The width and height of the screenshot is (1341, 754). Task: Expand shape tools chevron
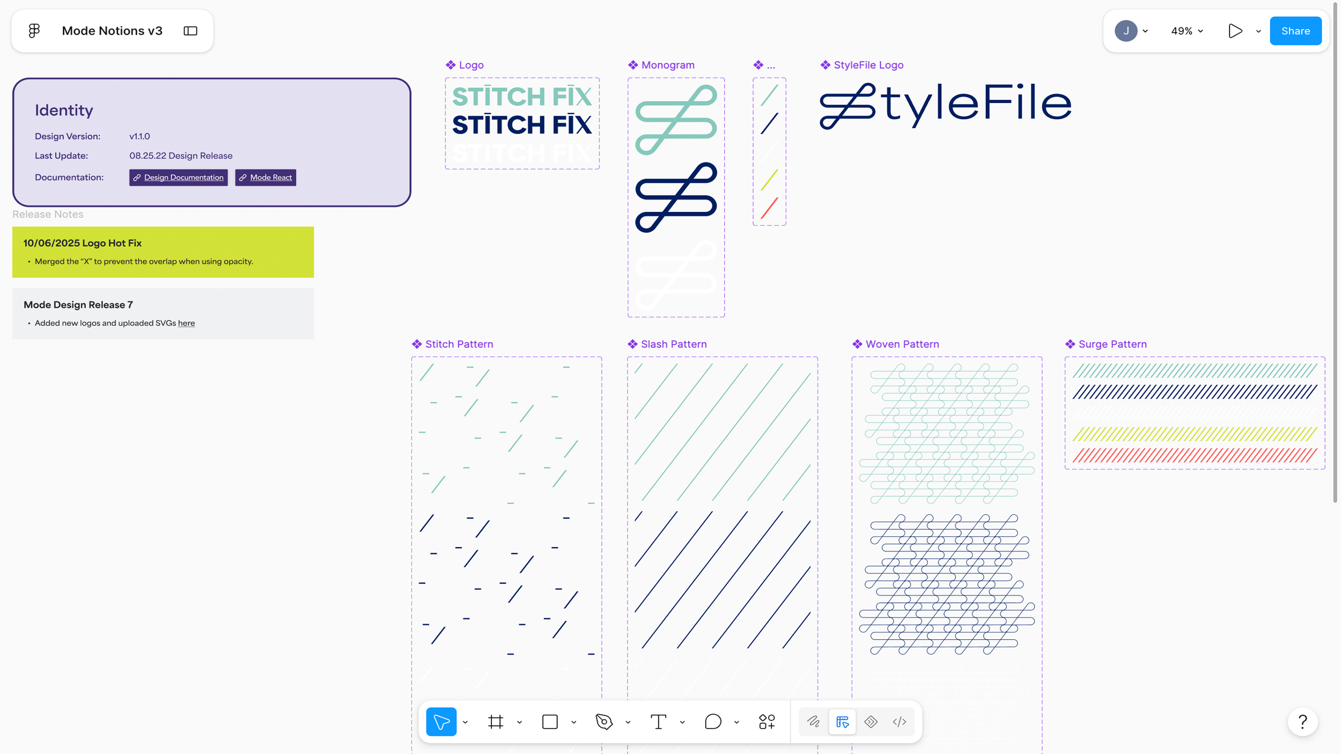[574, 722]
